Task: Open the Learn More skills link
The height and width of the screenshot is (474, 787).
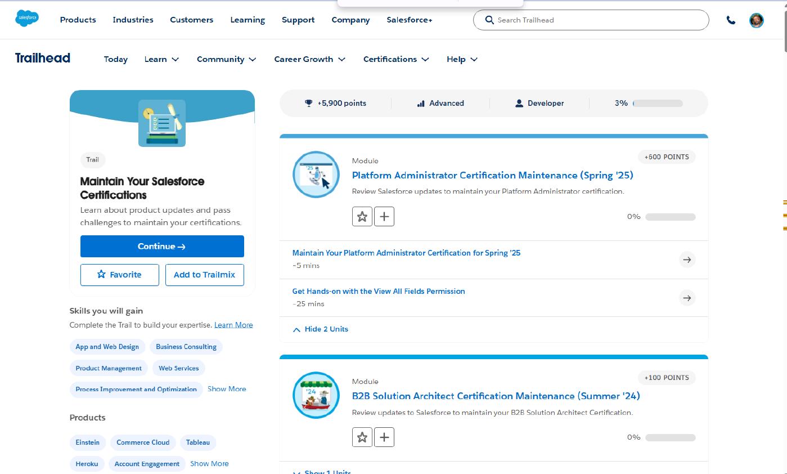Action: 233,325
